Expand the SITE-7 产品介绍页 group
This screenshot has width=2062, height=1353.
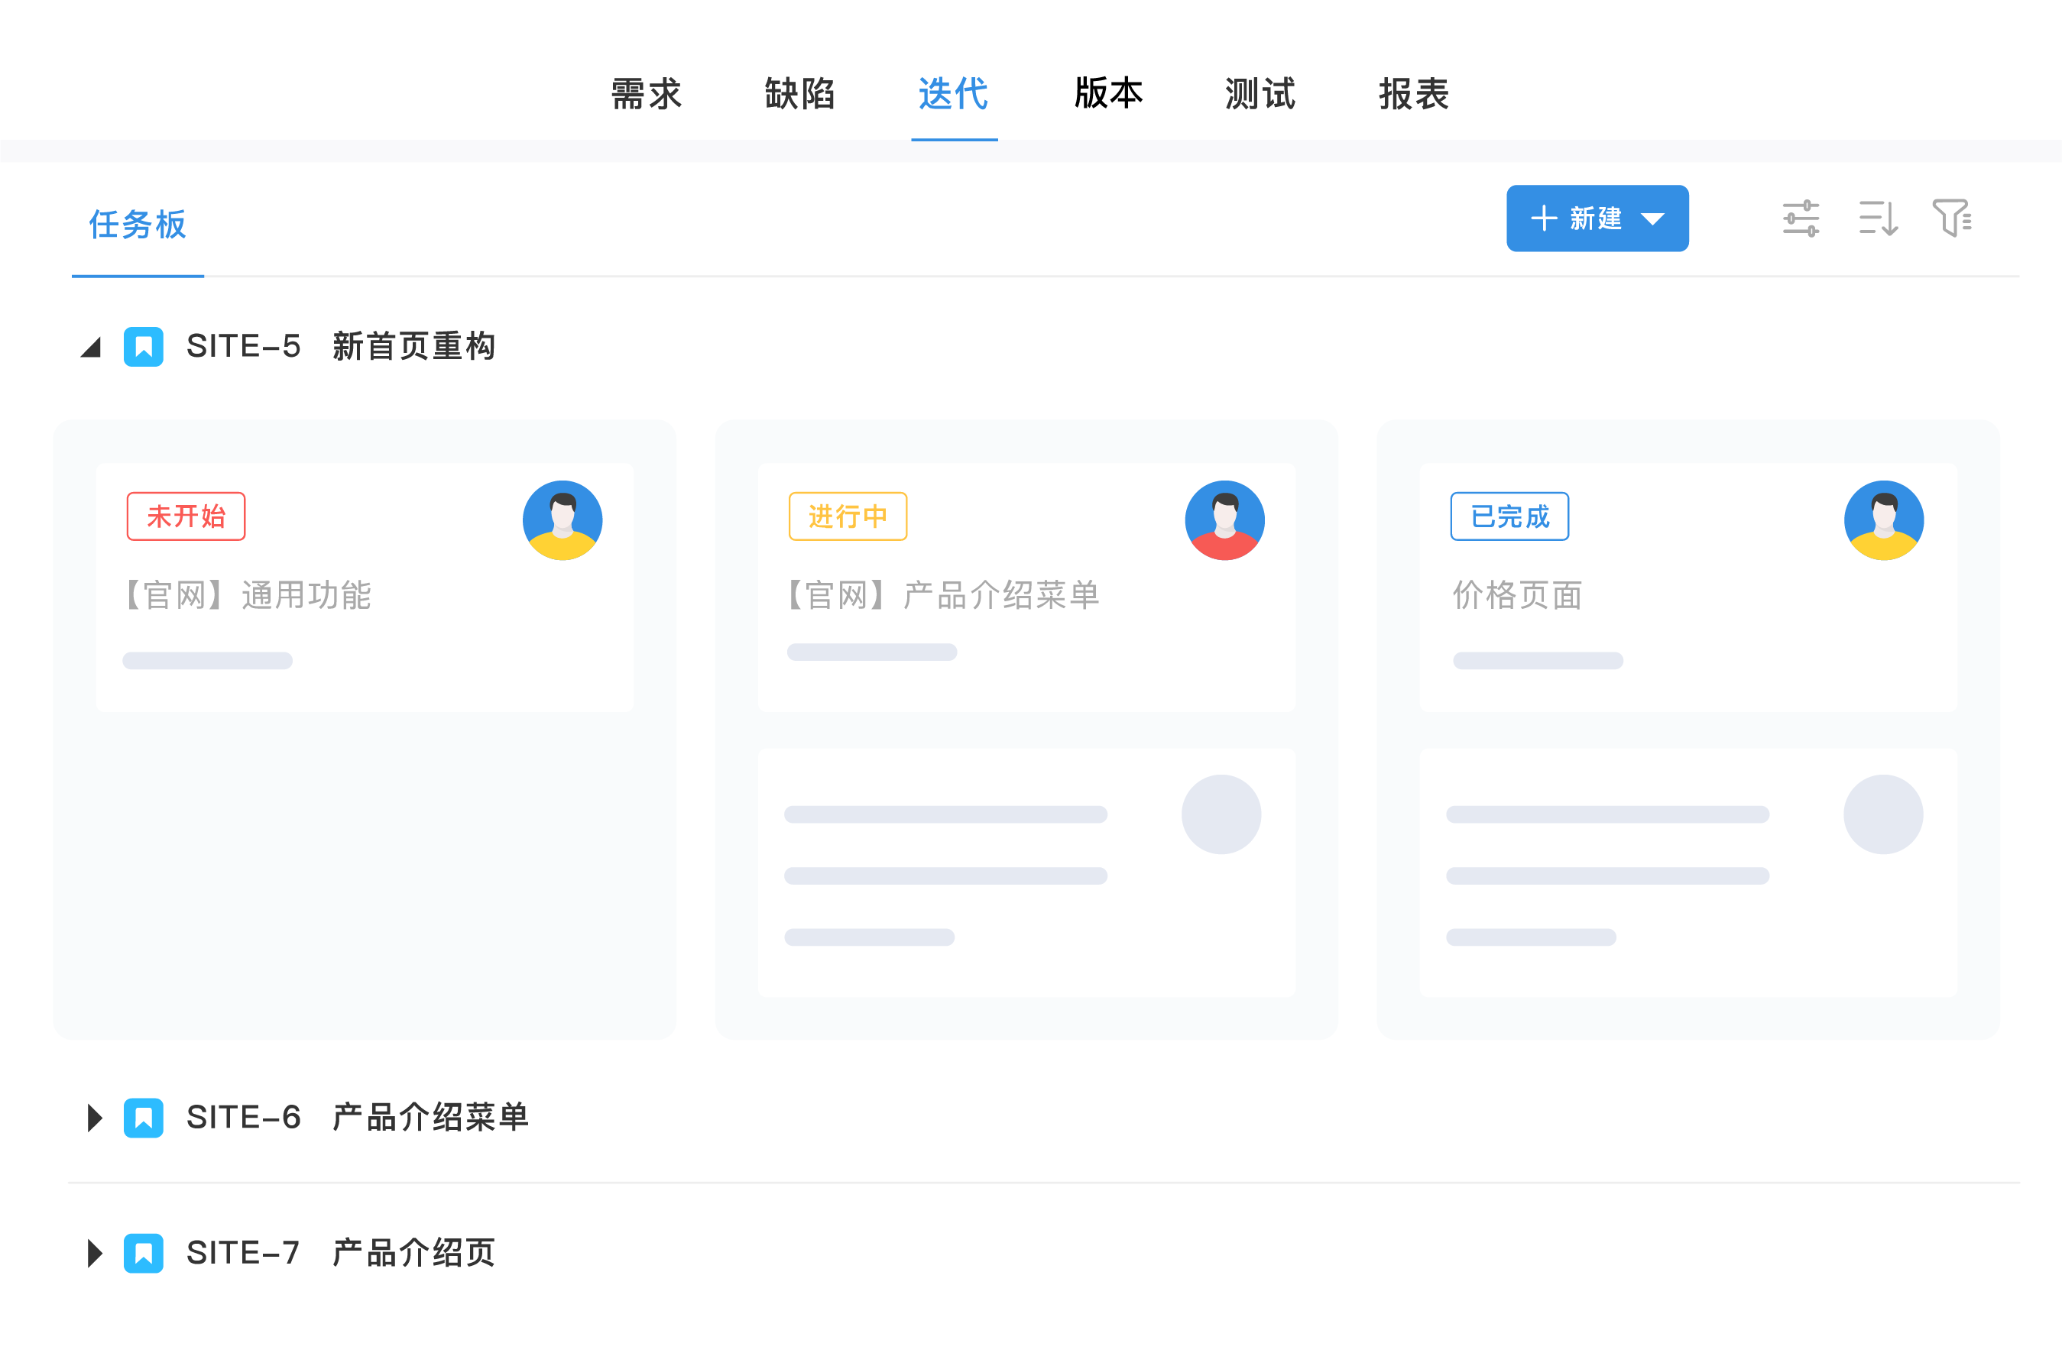click(x=95, y=1252)
